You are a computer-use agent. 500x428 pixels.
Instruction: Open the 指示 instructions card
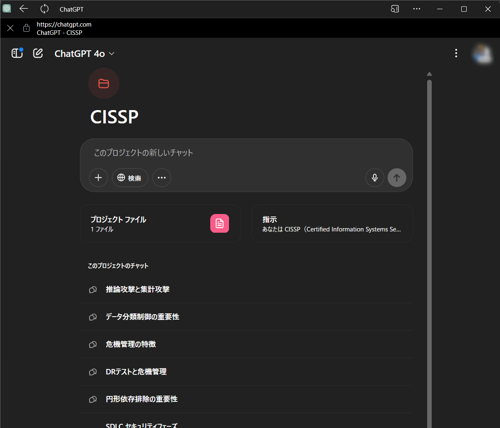click(x=332, y=224)
